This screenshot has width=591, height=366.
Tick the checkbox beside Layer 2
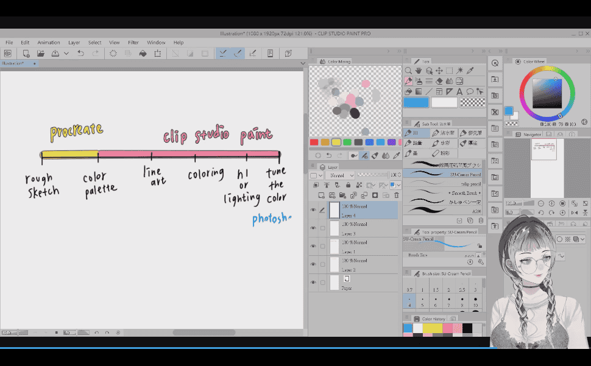coord(323,264)
